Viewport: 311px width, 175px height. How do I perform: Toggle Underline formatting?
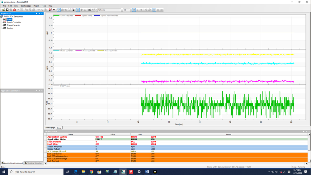[x=141, y=10]
